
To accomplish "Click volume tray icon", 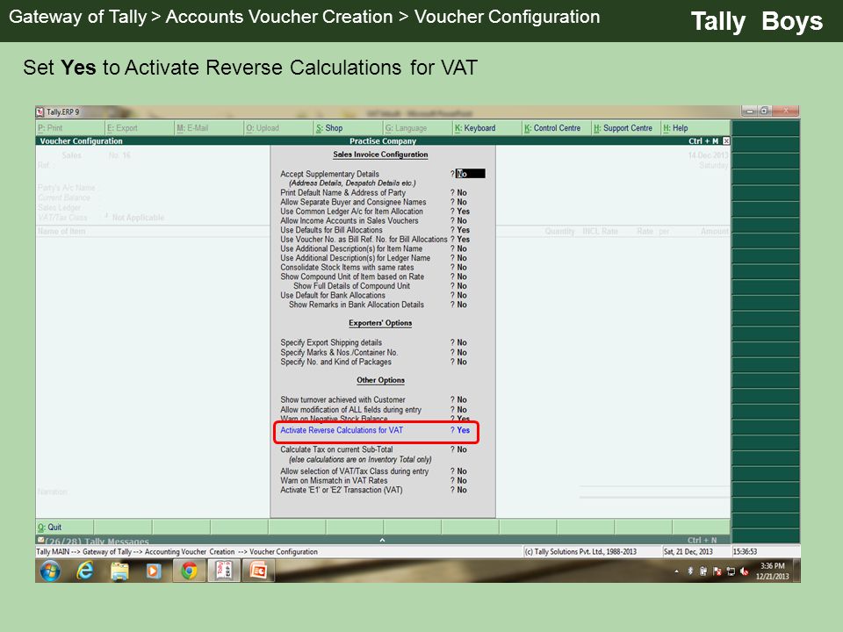I will (x=744, y=571).
